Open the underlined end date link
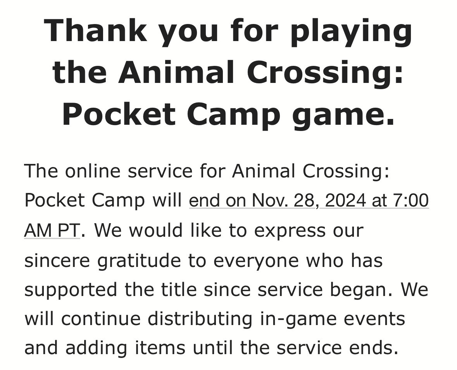 pos(309,201)
